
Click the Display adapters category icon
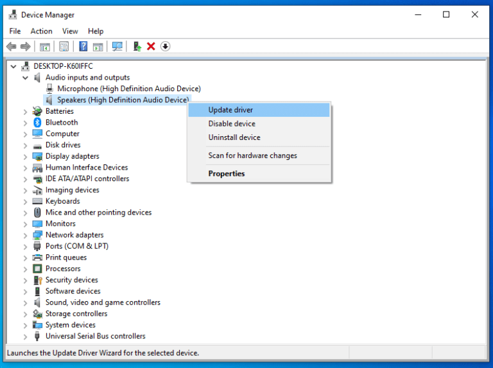coord(37,156)
